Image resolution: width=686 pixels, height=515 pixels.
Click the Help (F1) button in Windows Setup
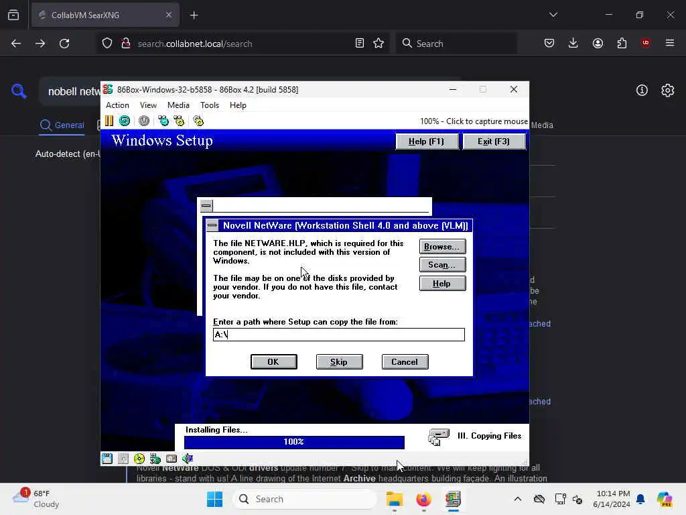coord(427,141)
